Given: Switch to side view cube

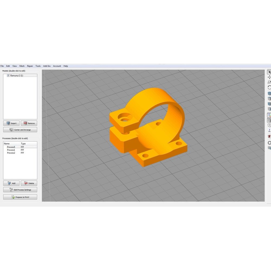Looking at the screenshot, I should (269, 109).
